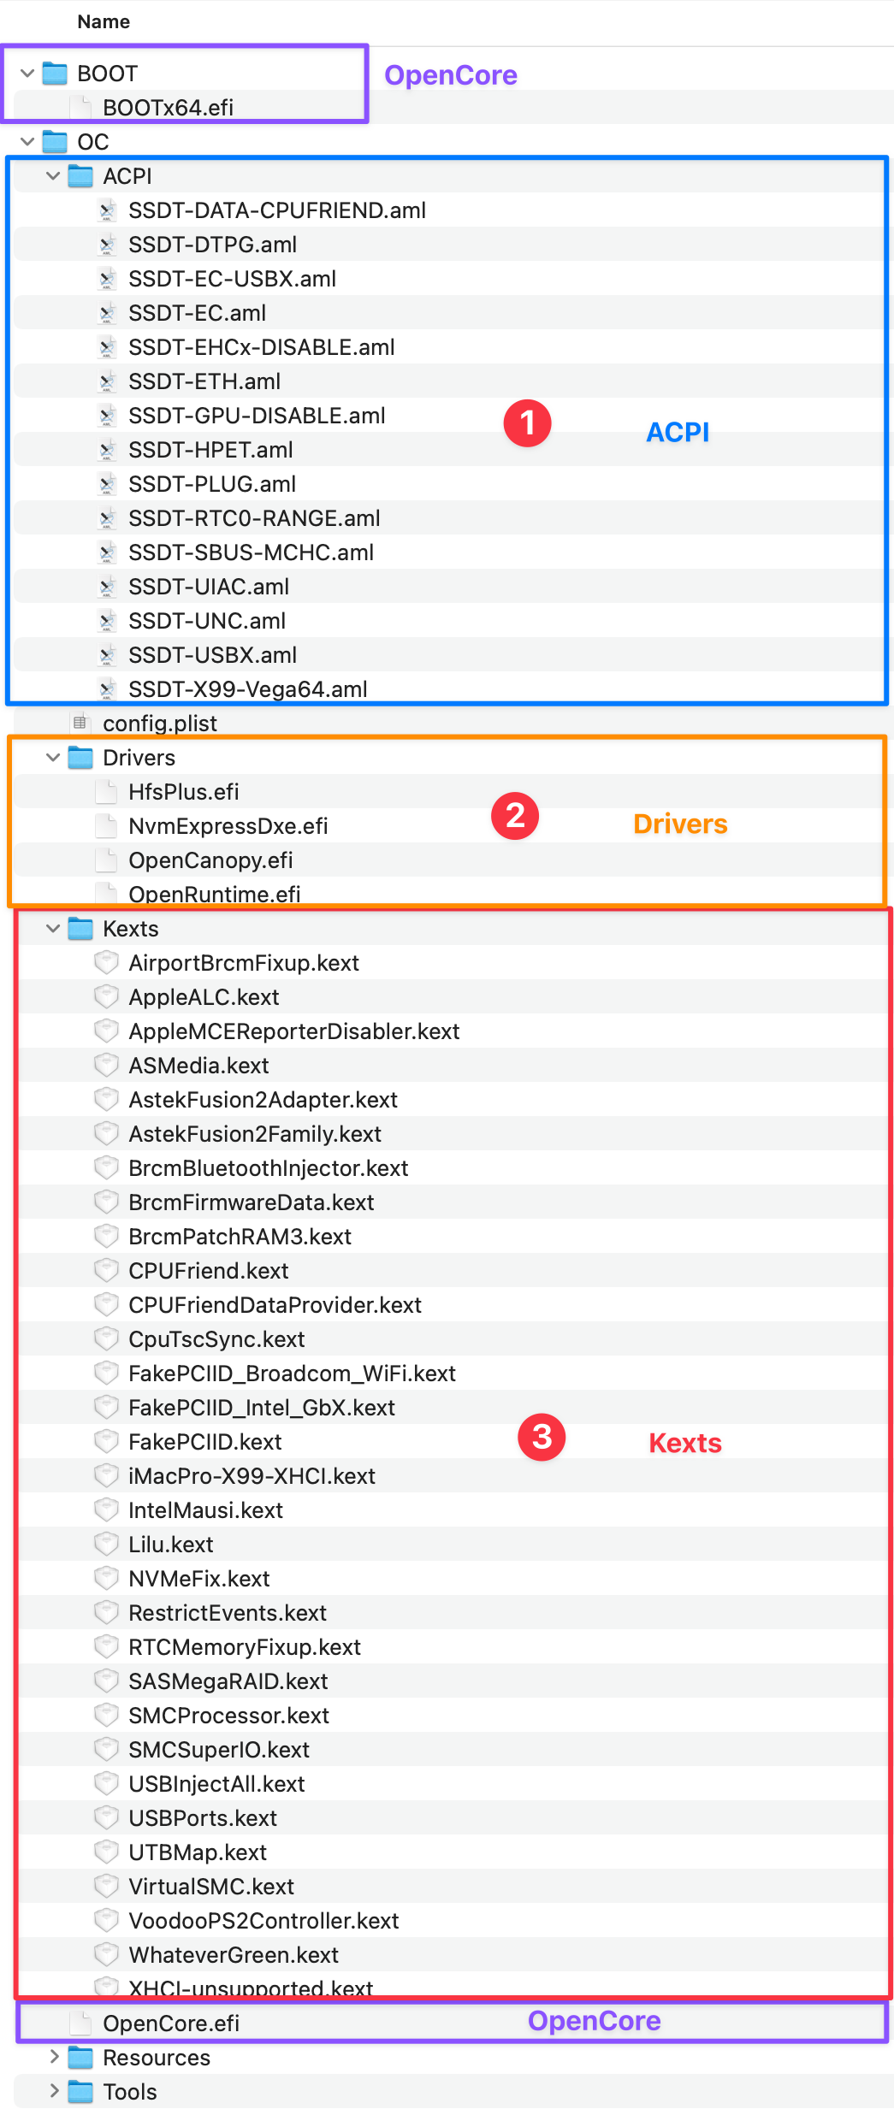
Task: Click the Resources folder icon
Action: point(80,2058)
